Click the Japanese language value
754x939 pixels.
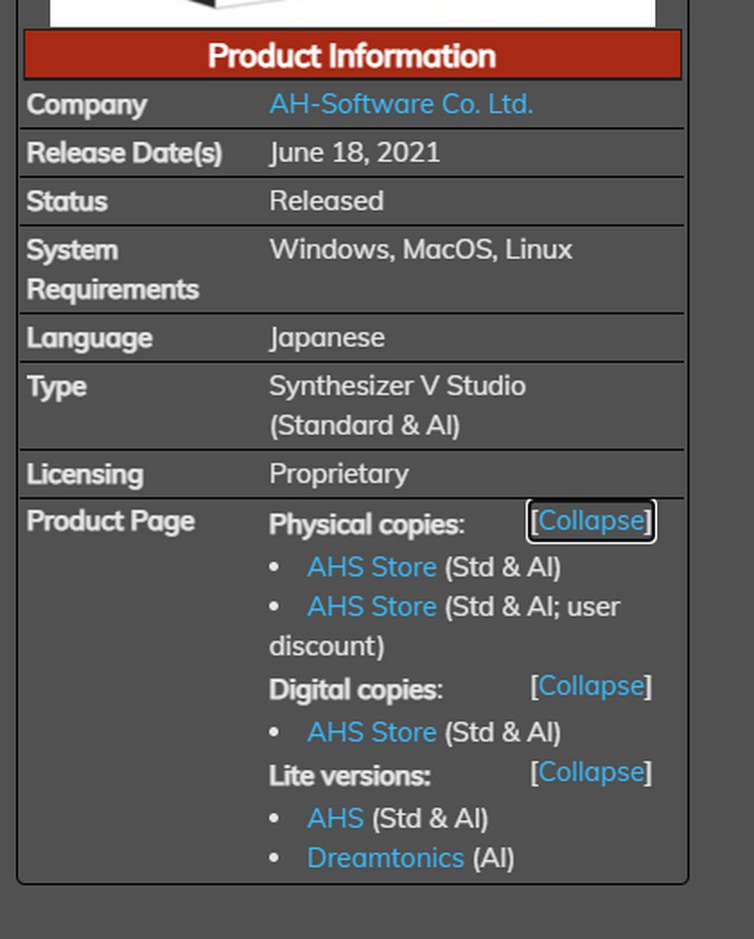(327, 338)
